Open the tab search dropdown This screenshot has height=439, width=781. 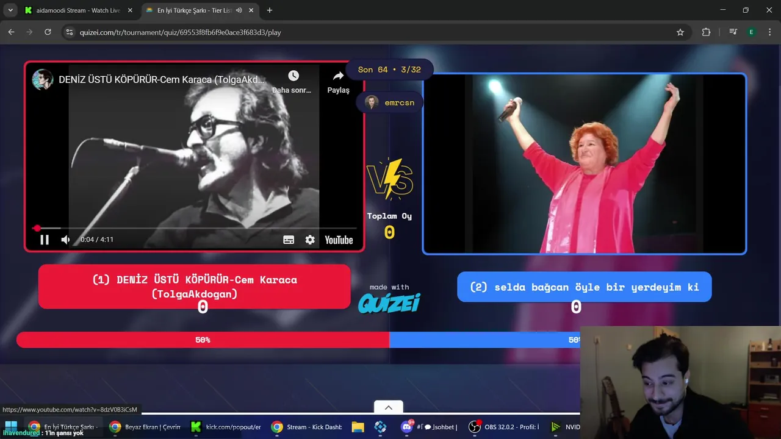tap(10, 10)
